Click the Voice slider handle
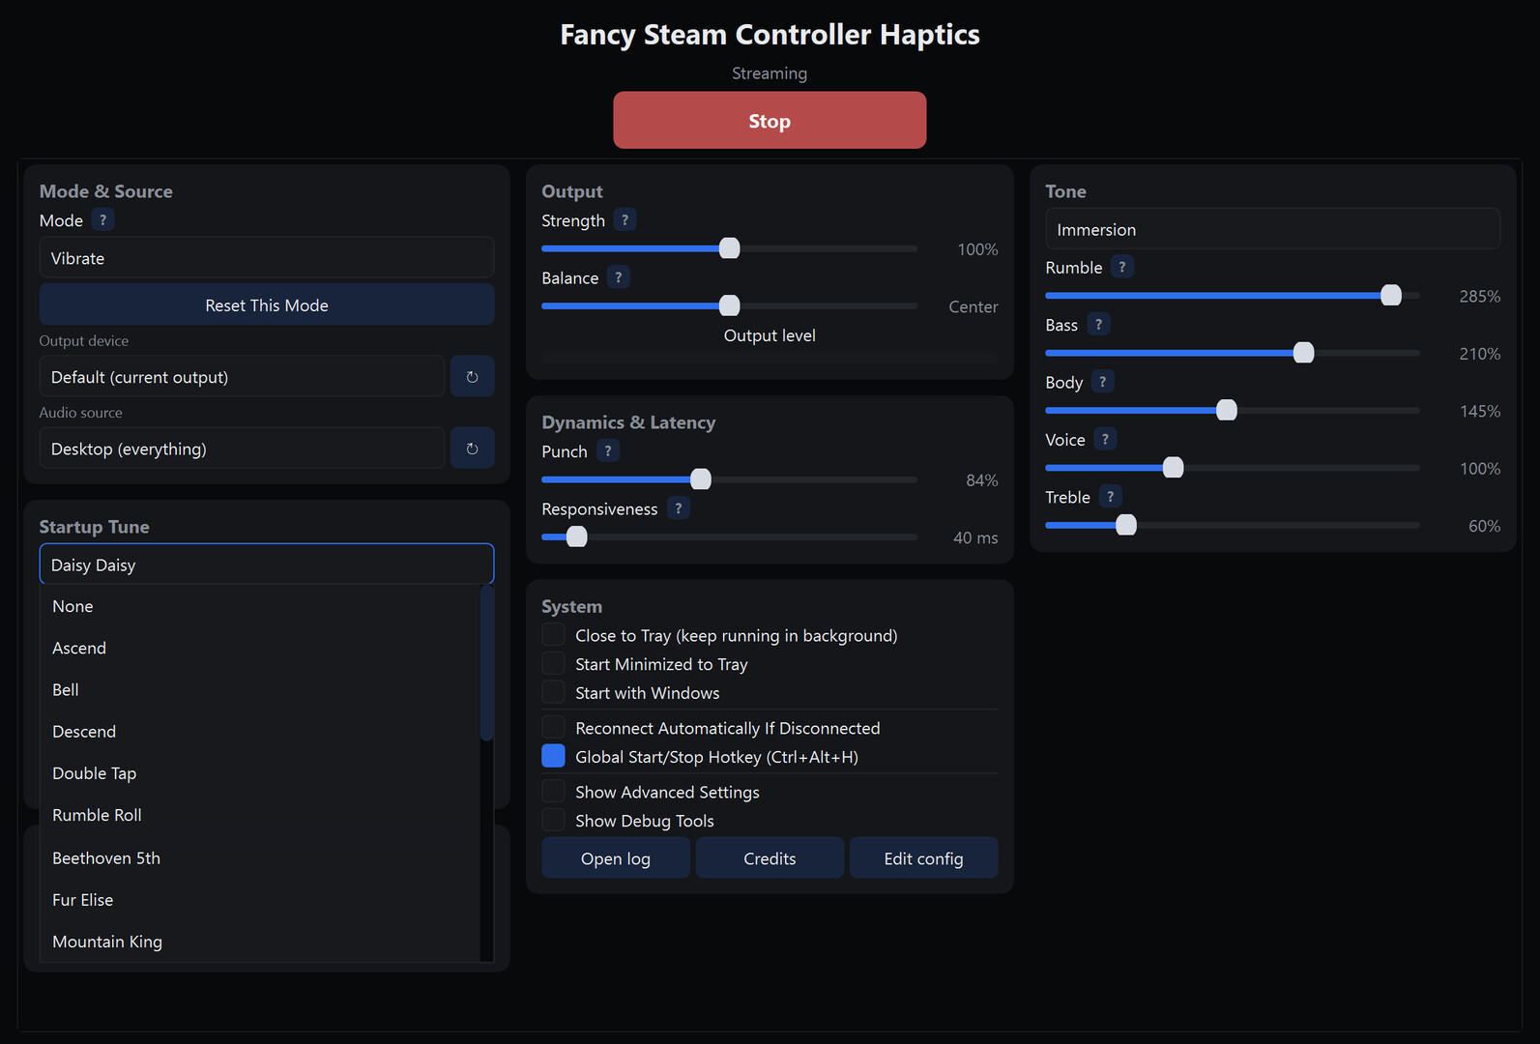This screenshot has height=1044, width=1540. click(1174, 468)
